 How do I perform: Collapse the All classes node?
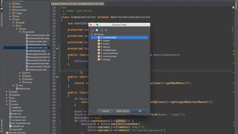pyautogui.click(x=92, y=34)
